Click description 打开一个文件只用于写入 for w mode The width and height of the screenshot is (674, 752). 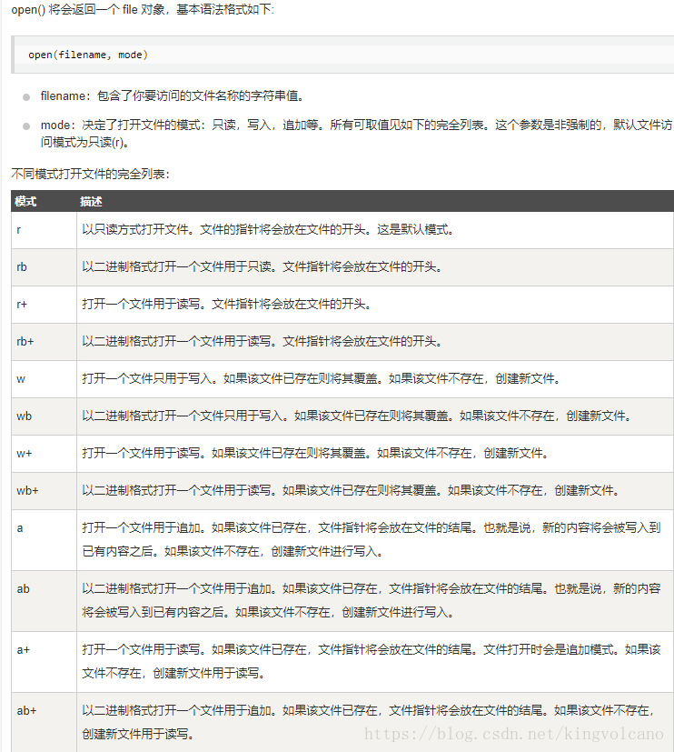[x=321, y=379]
